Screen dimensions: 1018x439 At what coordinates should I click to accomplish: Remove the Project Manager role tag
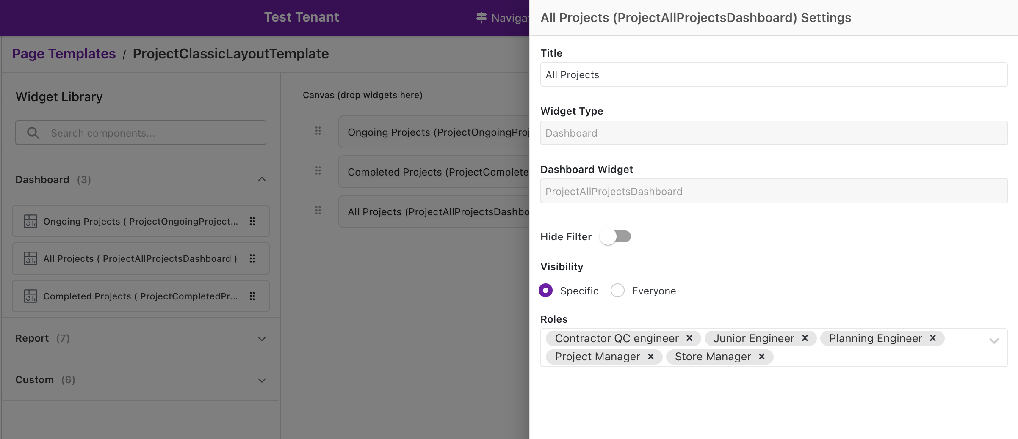click(x=651, y=357)
